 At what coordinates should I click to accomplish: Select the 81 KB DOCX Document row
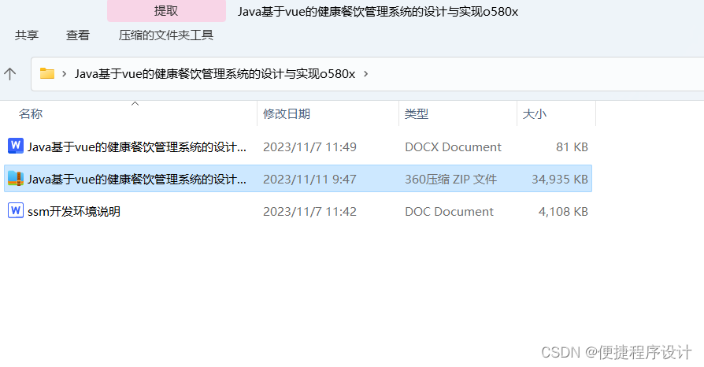(298, 147)
